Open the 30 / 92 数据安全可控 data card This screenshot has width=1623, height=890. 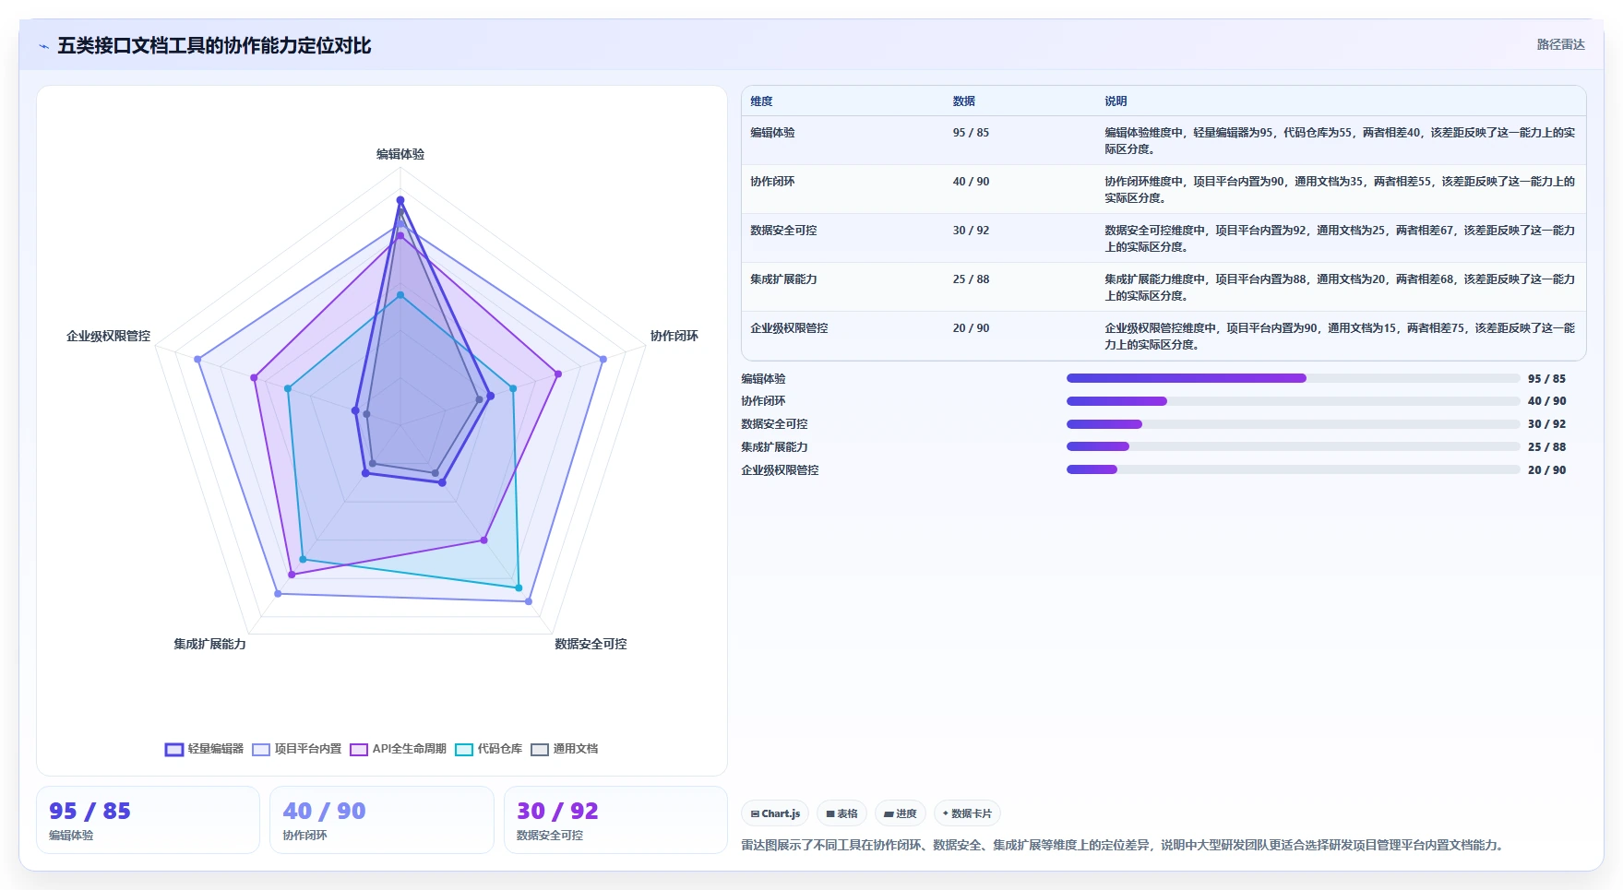click(615, 820)
